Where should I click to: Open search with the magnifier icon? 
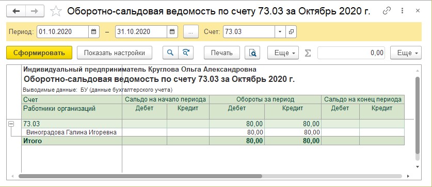click(x=170, y=53)
